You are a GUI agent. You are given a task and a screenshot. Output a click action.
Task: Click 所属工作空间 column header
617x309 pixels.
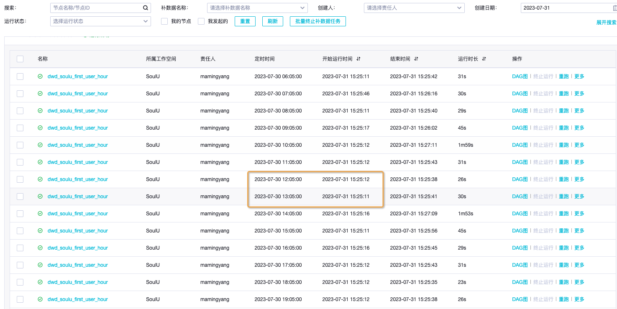click(161, 59)
